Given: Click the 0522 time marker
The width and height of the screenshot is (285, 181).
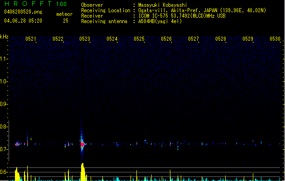Looking at the screenshot, I should pyautogui.click(x=58, y=39).
